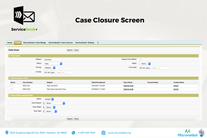Click the Micronetbd logo
The image size is (207, 138).
187,133
